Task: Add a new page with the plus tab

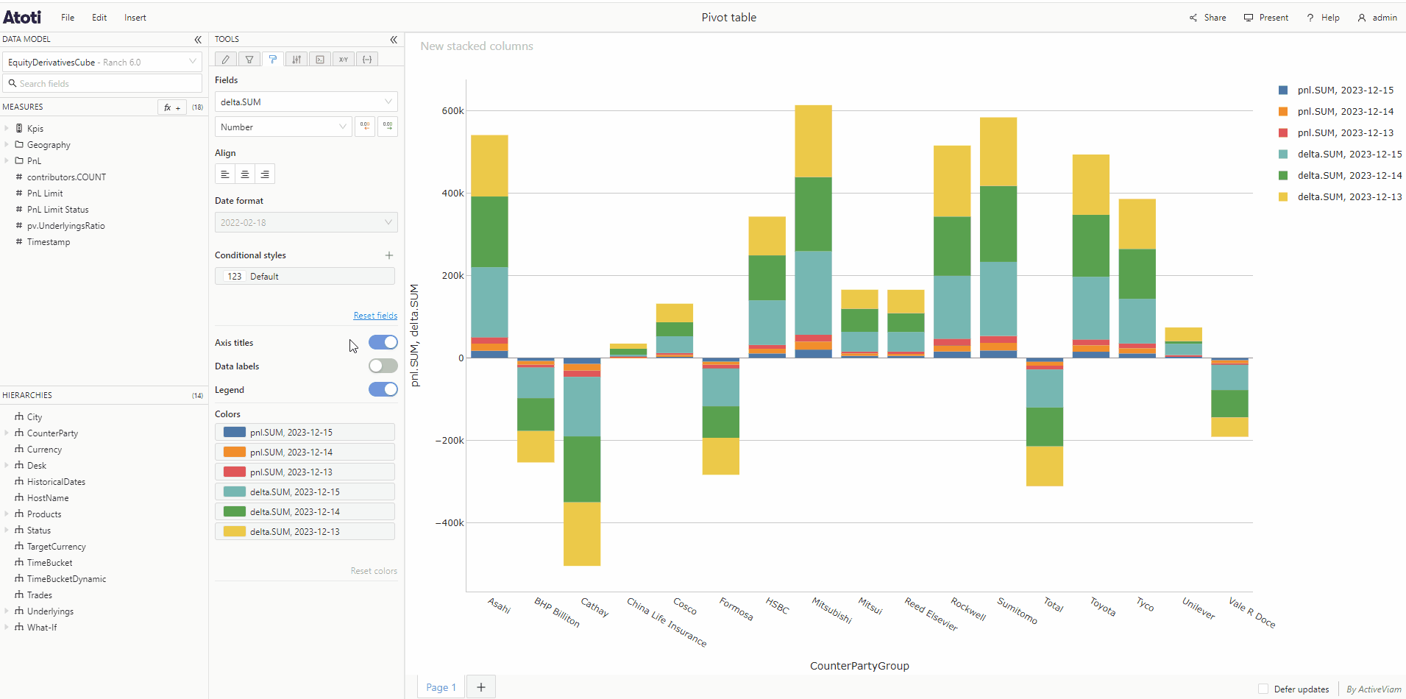Action: pyautogui.click(x=481, y=687)
